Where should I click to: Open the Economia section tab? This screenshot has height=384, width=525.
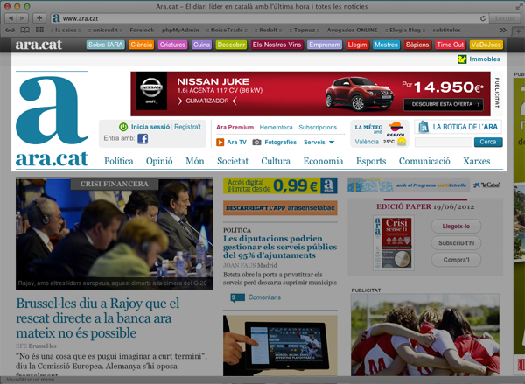tap(323, 161)
